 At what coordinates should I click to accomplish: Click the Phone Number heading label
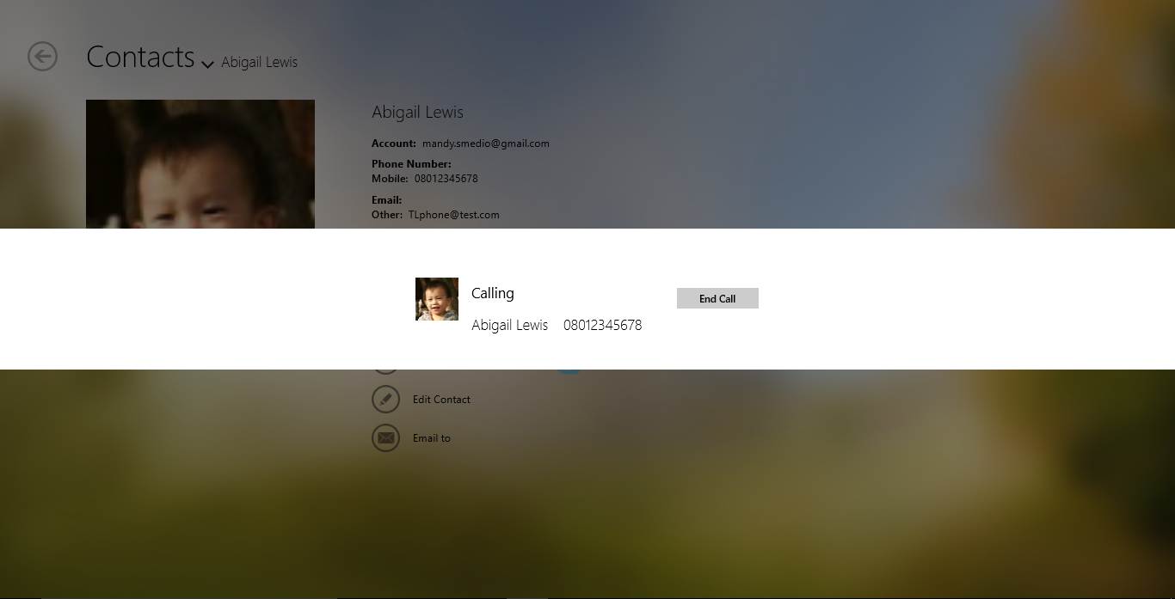[x=411, y=164]
